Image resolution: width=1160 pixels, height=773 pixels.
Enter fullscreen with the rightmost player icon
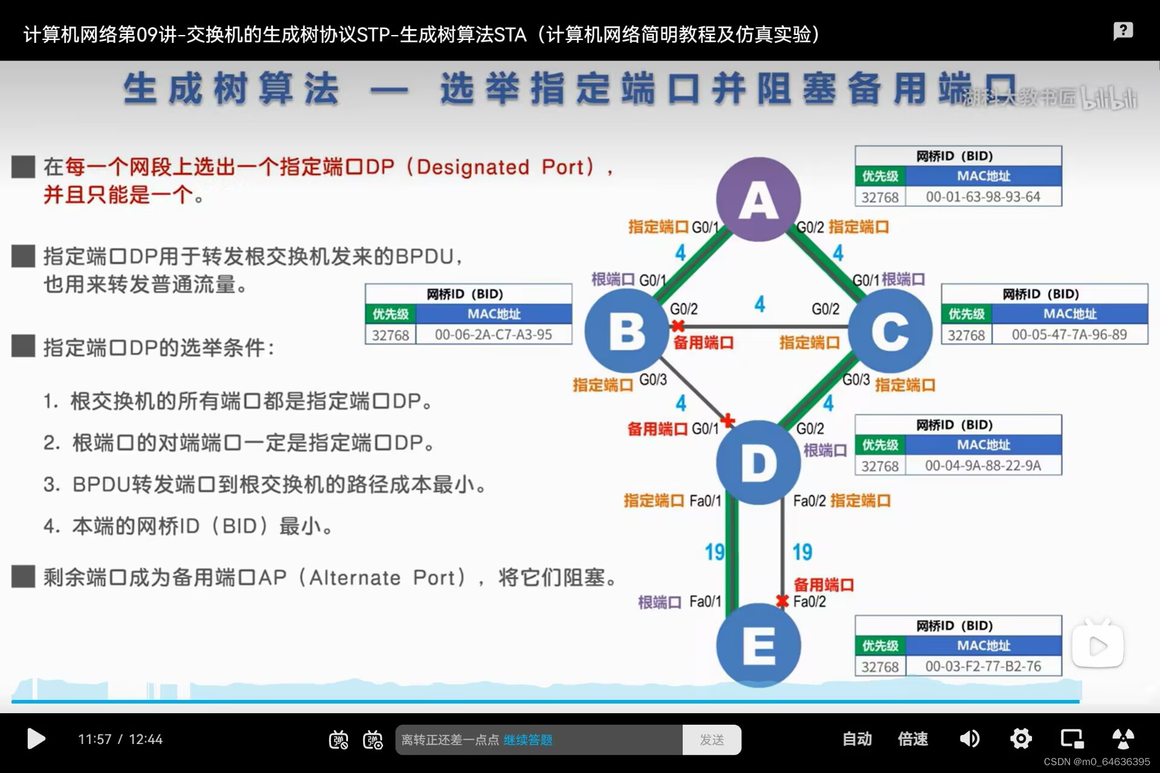(1123, 739)
